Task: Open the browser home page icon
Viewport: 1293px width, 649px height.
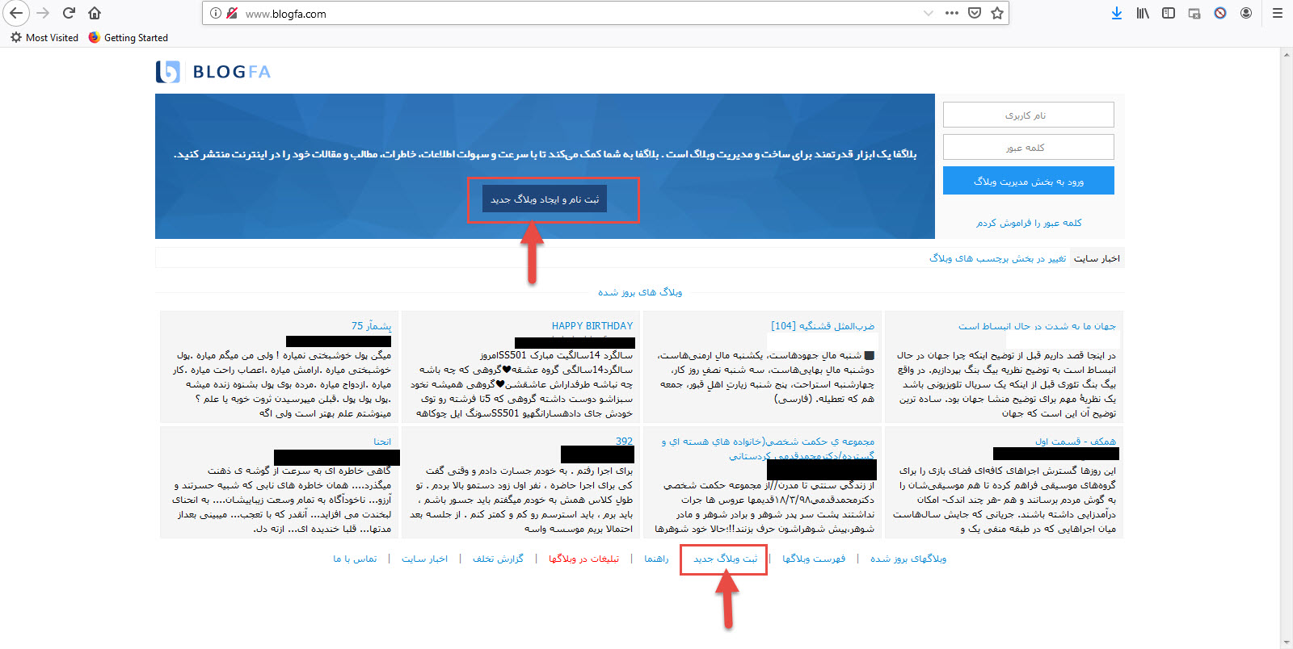Action: (x=95, y=13)
